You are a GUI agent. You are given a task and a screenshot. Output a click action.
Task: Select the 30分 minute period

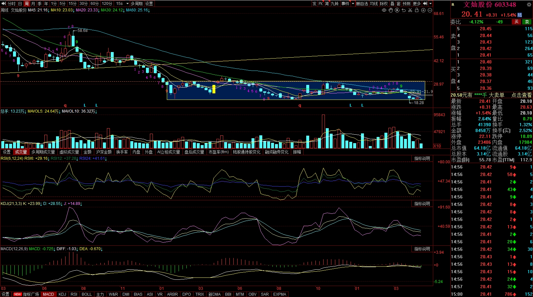84,4
